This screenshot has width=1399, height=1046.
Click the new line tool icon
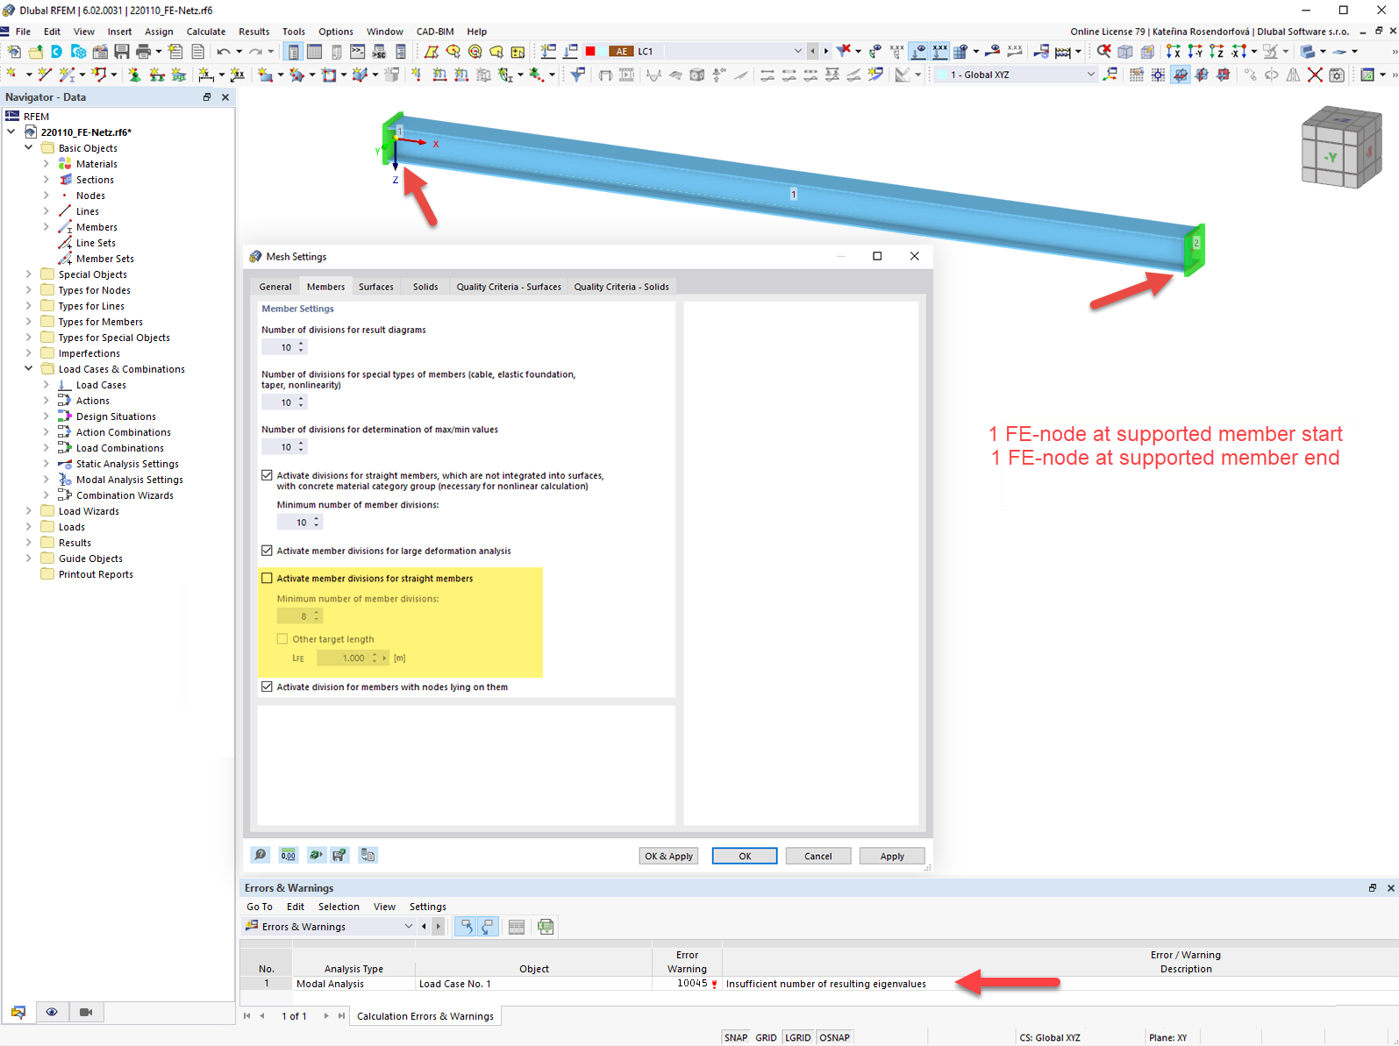[x=46, y=75]
